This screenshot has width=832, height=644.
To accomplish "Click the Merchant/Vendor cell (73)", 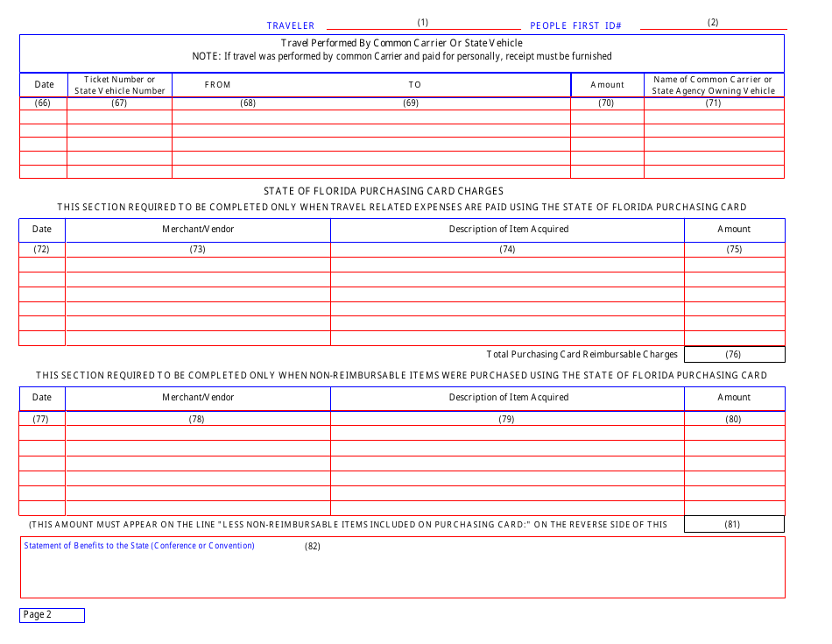I will pos(198,249).
